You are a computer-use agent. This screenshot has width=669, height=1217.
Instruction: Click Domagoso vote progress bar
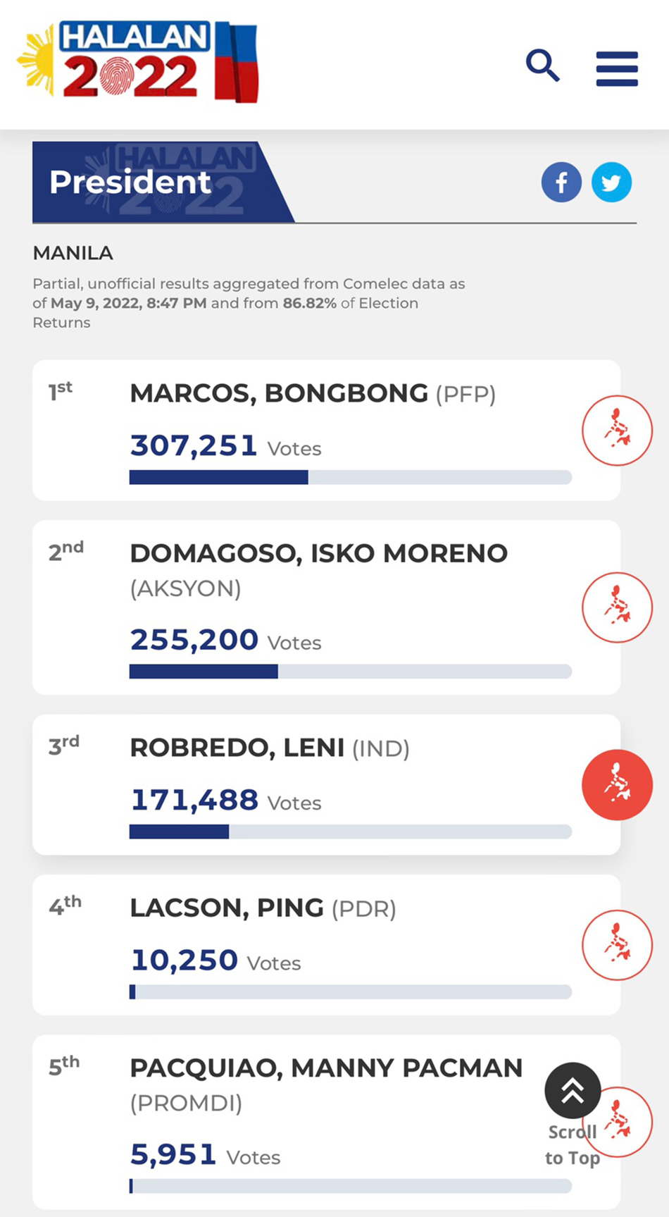click(x=351, y=671)
